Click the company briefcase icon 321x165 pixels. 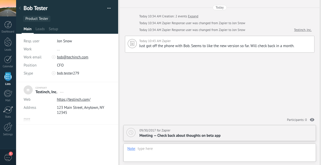click(x=28, y=90)
